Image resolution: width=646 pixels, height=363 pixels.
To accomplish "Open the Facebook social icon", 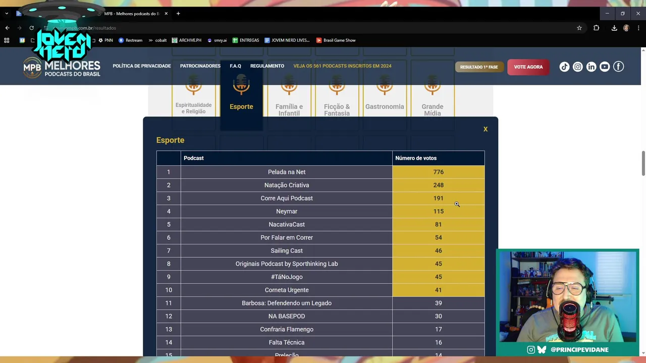I will pyautogui.click(x=618, y=67).
